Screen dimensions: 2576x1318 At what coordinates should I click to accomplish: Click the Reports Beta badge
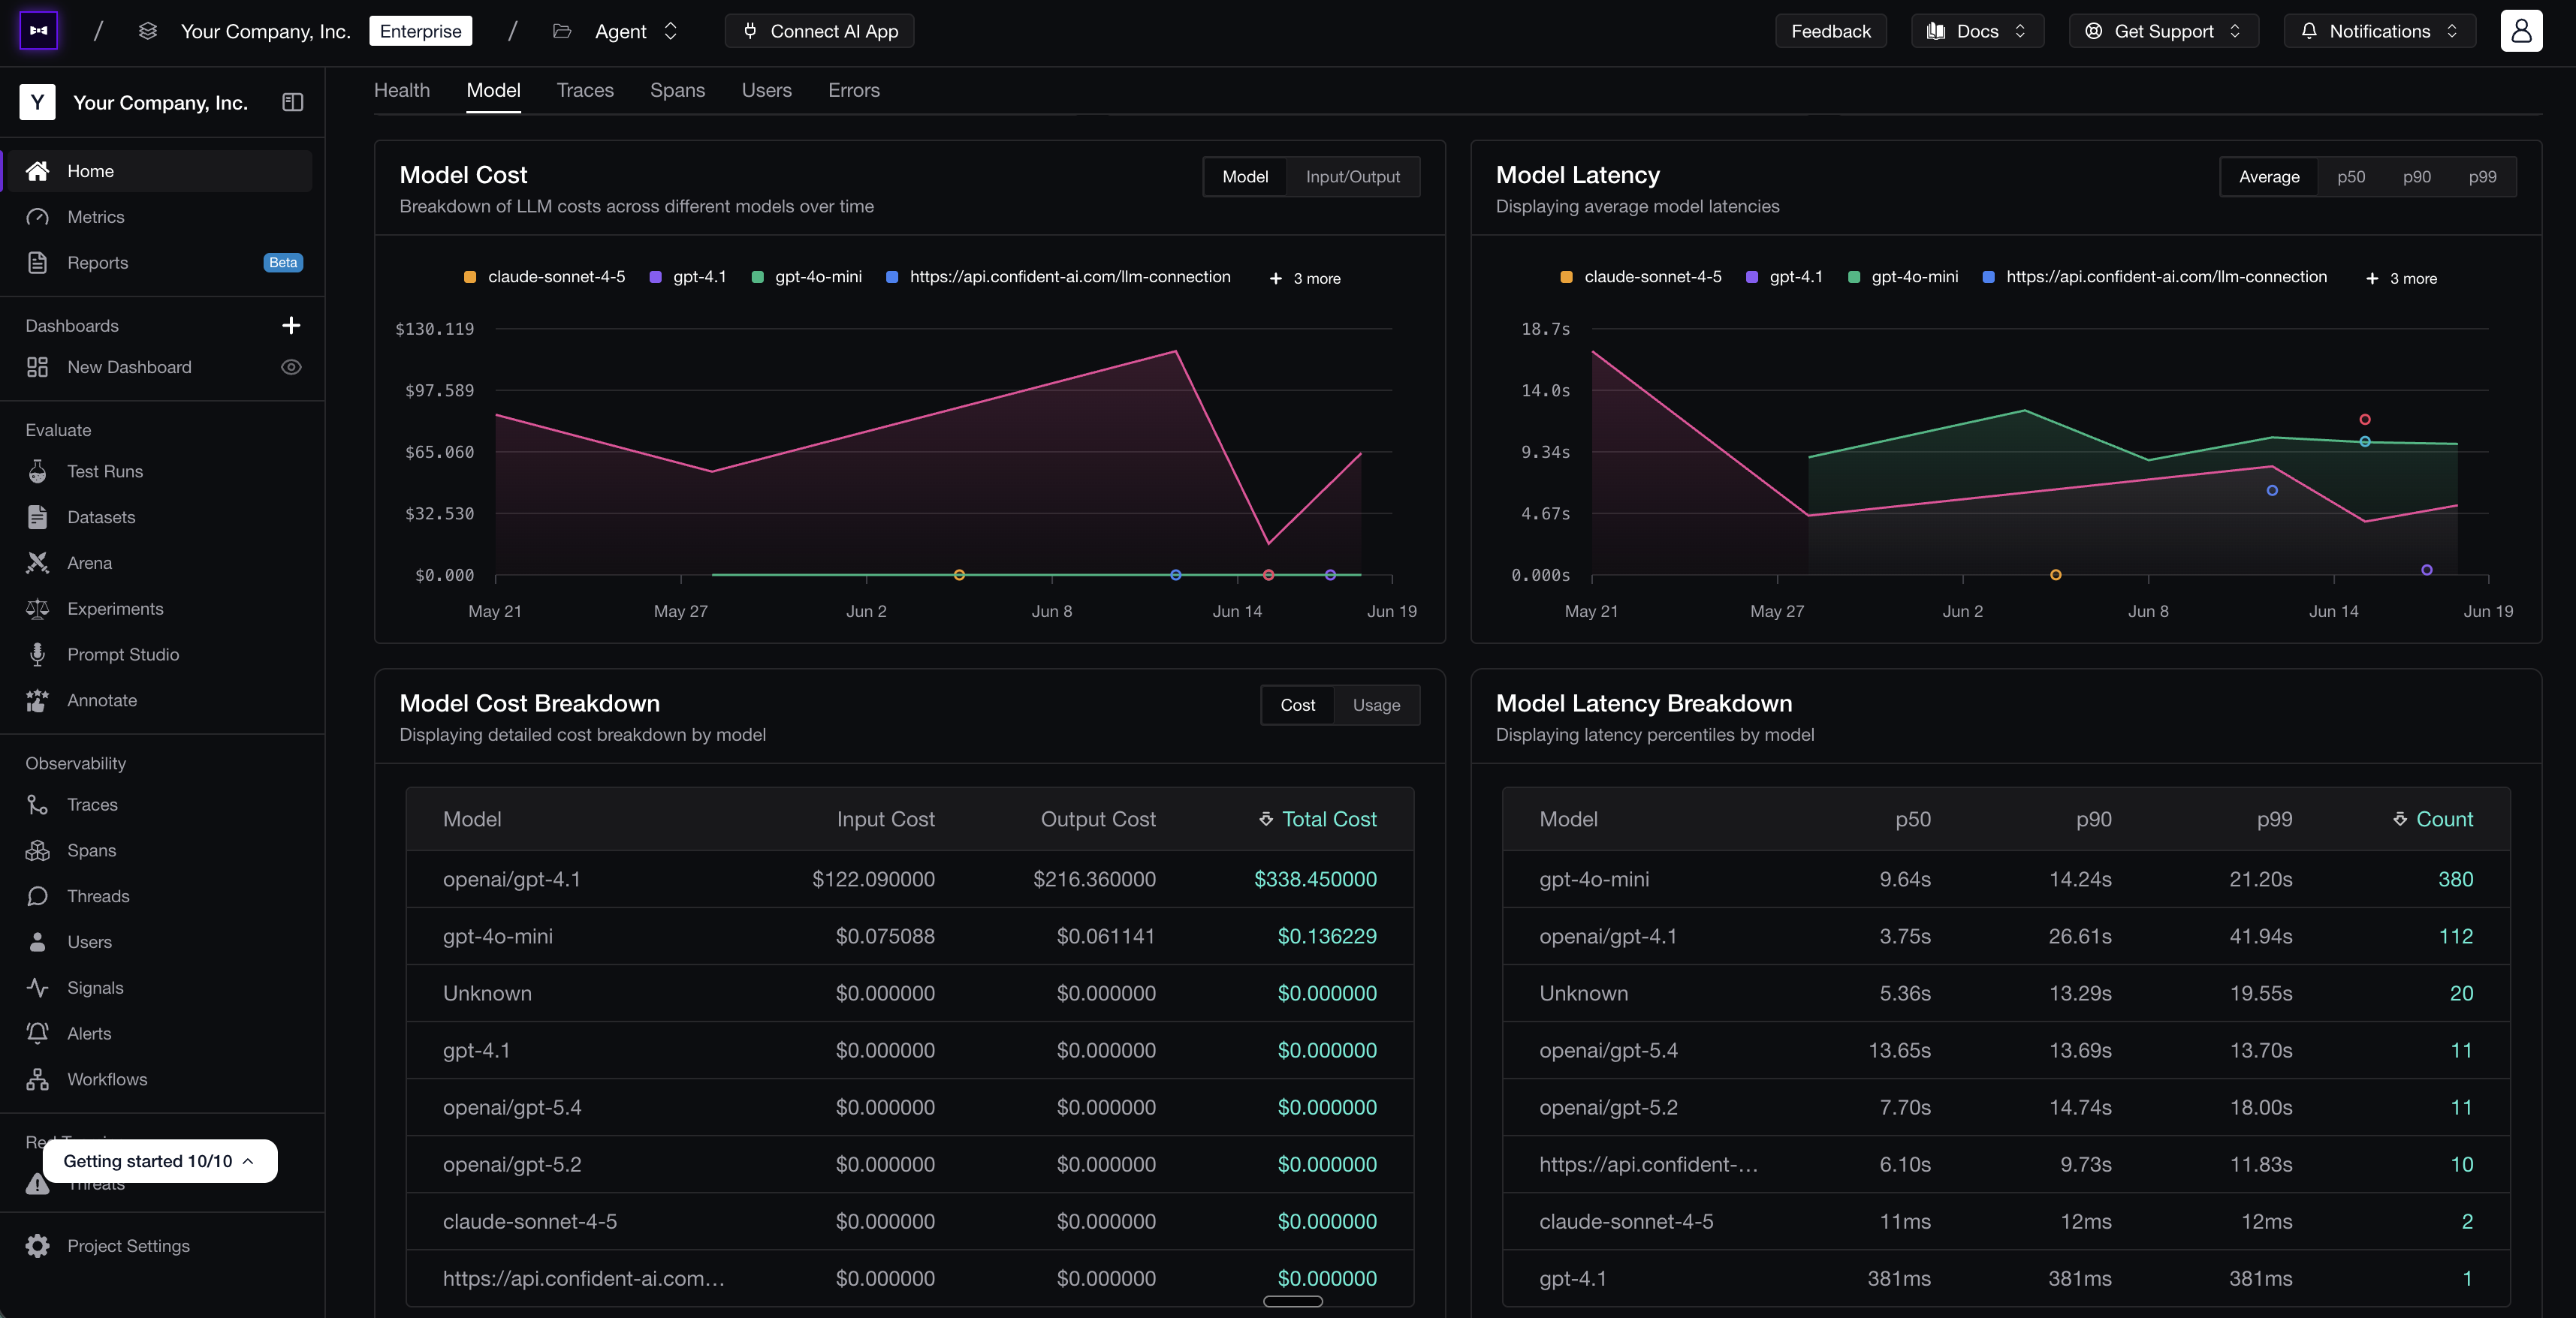(x=283, y=263)
